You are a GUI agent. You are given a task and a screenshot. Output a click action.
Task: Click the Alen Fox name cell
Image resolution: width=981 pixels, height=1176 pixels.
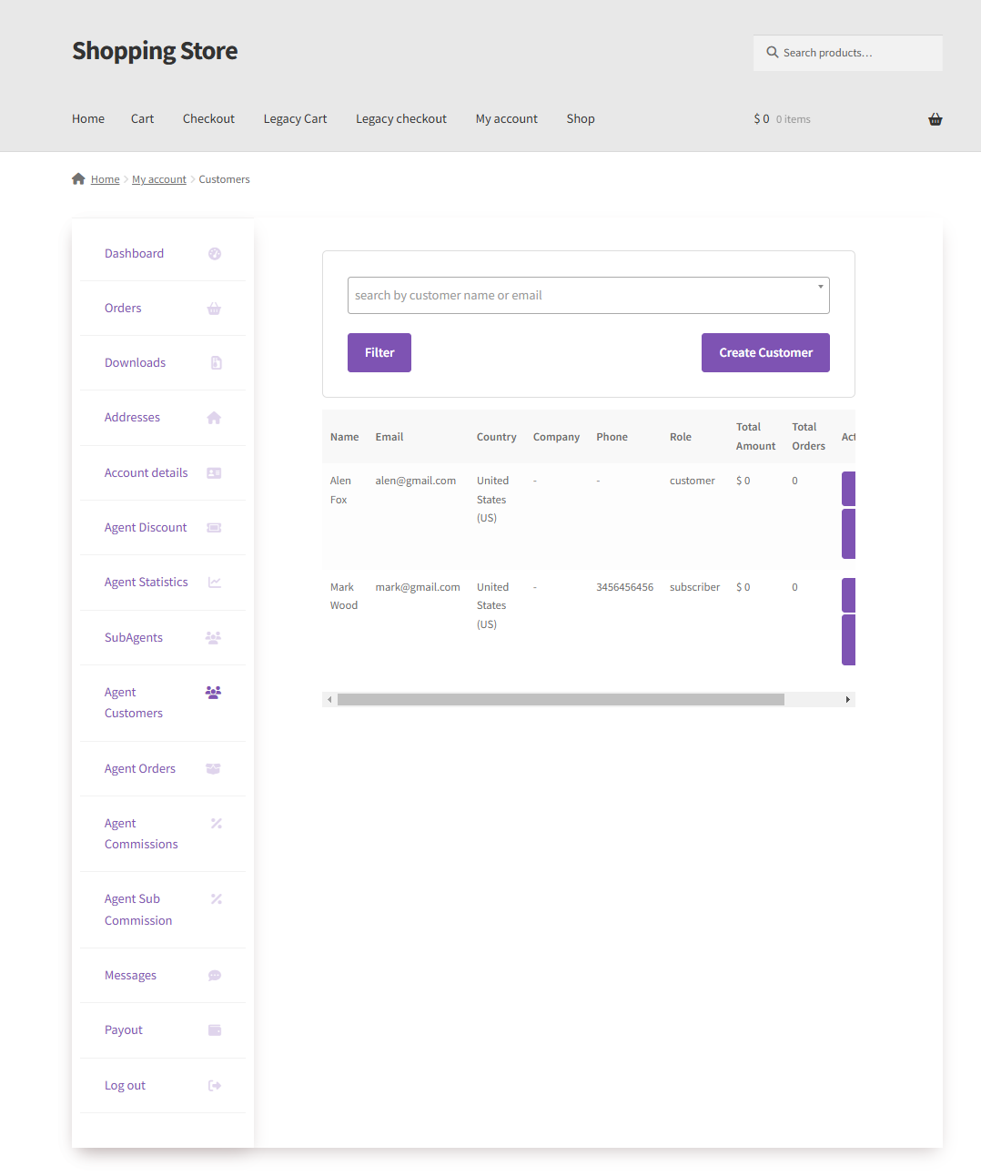pos(340,491)
